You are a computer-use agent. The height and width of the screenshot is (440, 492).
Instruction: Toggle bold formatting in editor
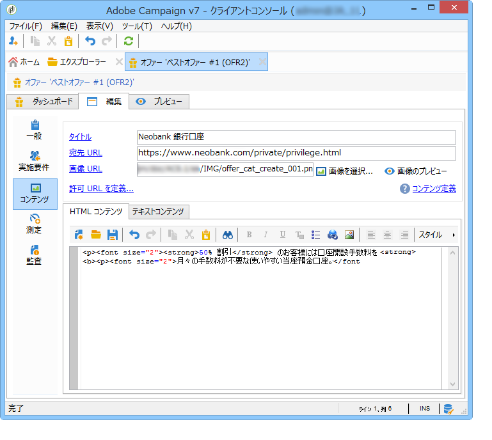249,235
